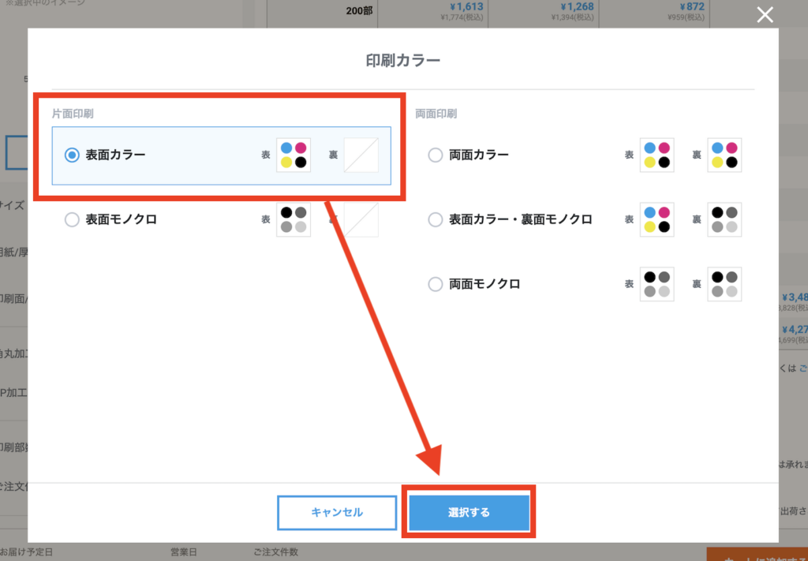
Task: Click the キャンセル button
Action: click(337, 513)
